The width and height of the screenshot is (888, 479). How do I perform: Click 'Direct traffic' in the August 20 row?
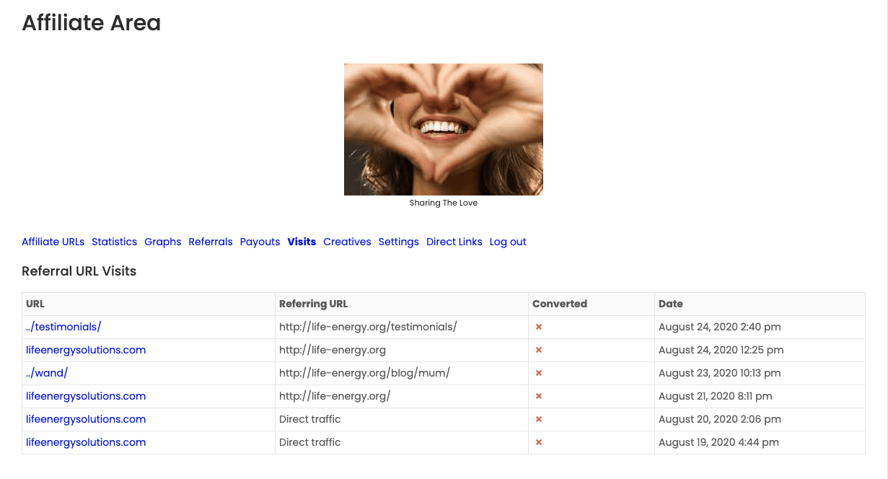click(x=310, y=419)
